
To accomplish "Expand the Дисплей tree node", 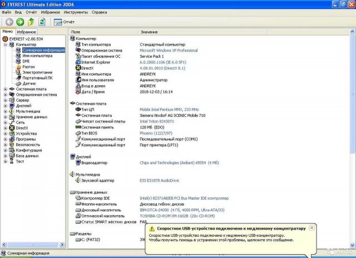I will pos(5,106).
